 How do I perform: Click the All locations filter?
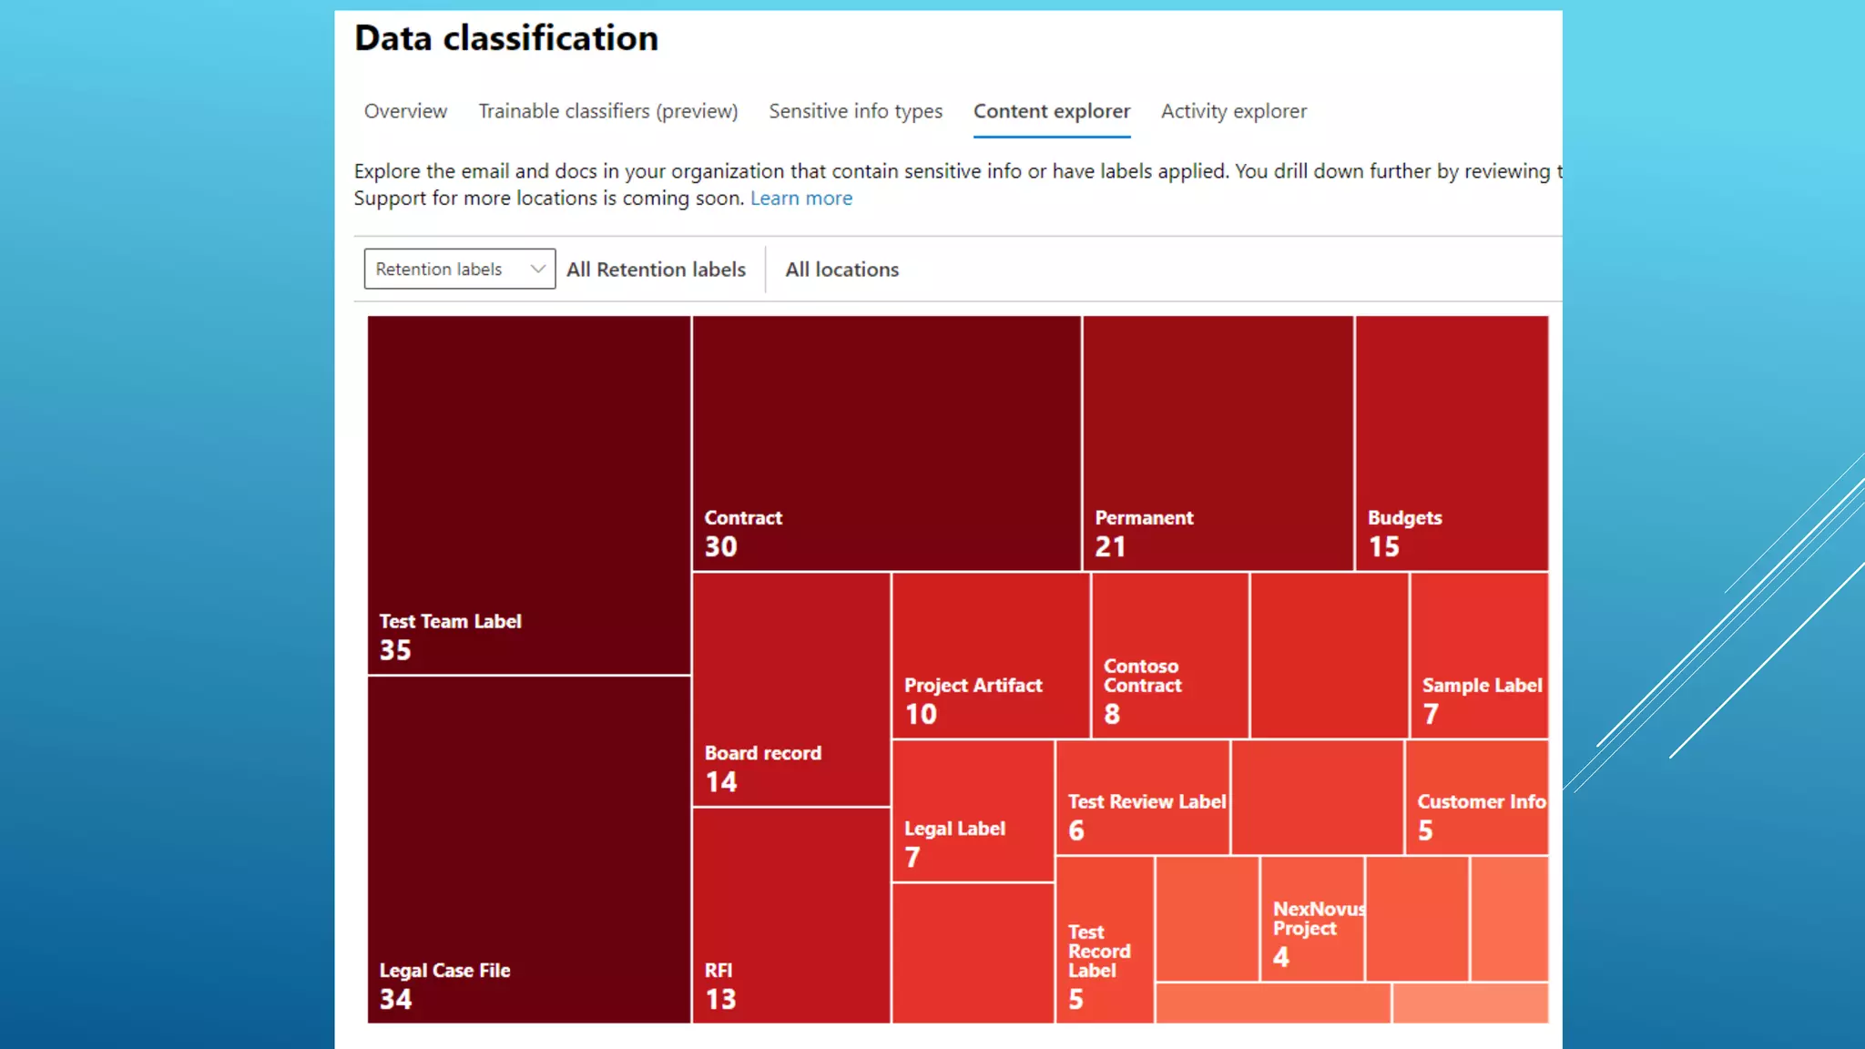point(841,270)
